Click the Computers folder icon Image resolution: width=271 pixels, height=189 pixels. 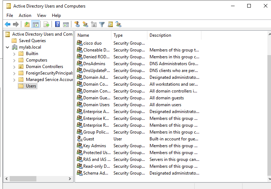coord(21,60)
